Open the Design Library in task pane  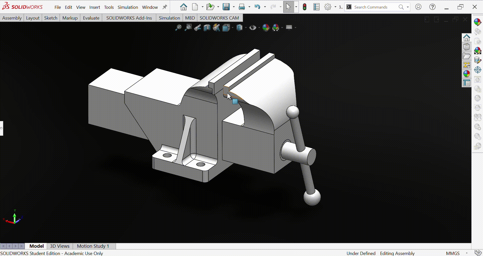pyautogui.click(x=466, y=47)
